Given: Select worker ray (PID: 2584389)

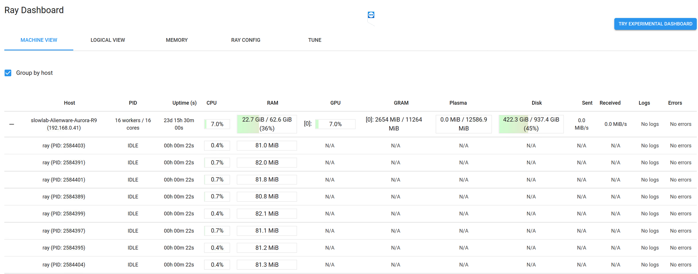Looking at the screenshot, I should tap(64, 197).
